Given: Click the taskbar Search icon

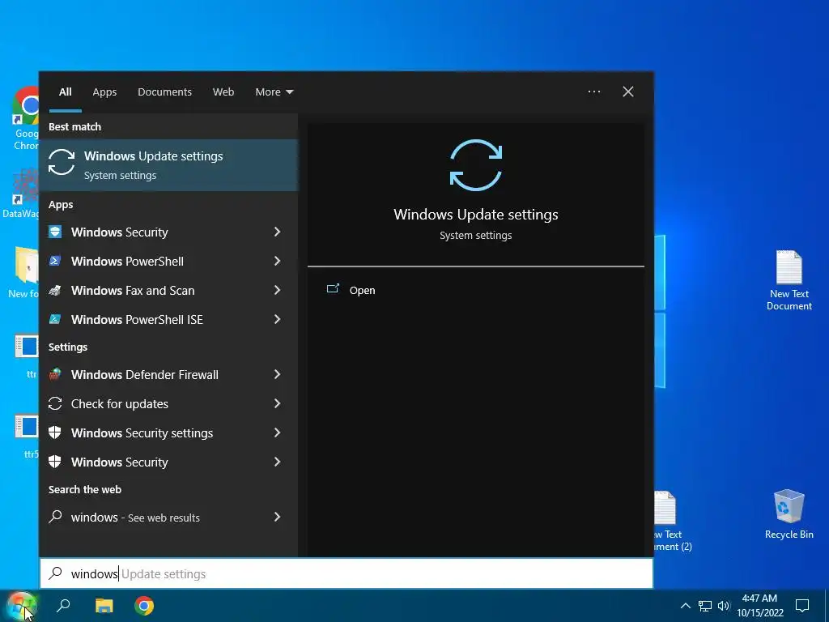Looking at the screenshot, I should pyautogui.click(x=63, y=606).
